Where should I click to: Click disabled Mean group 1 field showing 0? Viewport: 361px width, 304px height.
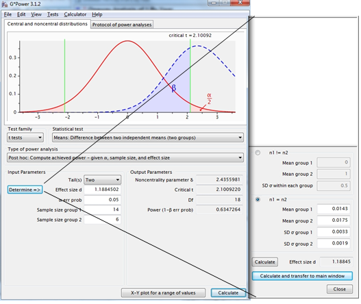tap(334, 162)
